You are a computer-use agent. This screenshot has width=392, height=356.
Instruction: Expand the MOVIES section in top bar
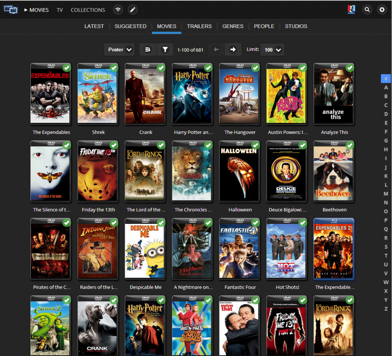coord(36,10)
